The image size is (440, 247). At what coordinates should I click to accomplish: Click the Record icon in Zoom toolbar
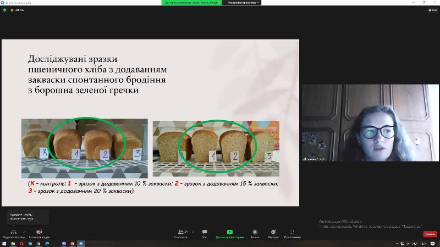tap(255, 232)
